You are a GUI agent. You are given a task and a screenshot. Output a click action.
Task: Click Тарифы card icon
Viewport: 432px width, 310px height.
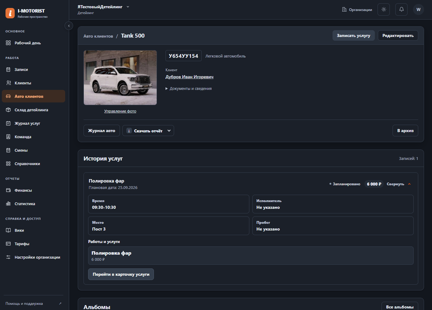tap(8, 244)
